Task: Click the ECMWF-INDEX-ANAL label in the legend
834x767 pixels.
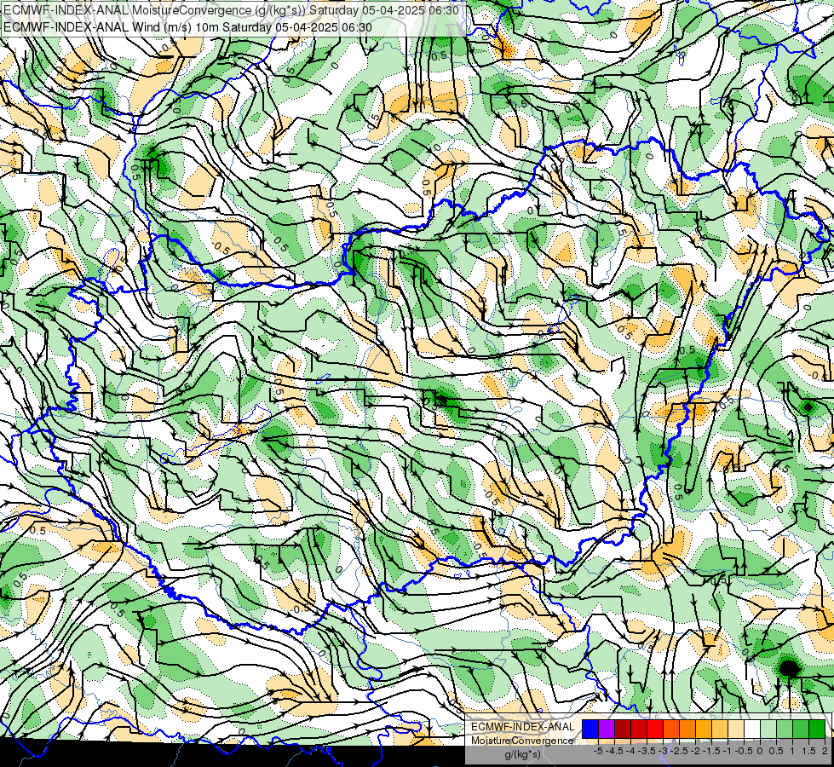Action: coord(523,727)
